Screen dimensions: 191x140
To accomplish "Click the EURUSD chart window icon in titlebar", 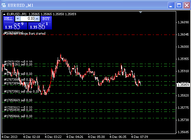I will (4, 5).
